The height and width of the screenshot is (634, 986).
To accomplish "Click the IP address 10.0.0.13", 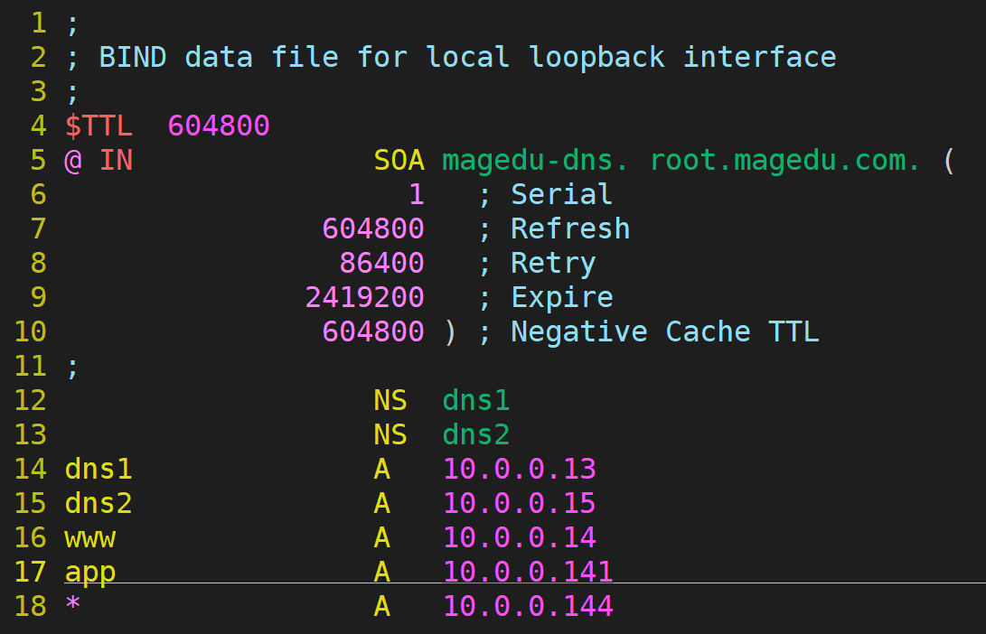I will tap(520, 469).
